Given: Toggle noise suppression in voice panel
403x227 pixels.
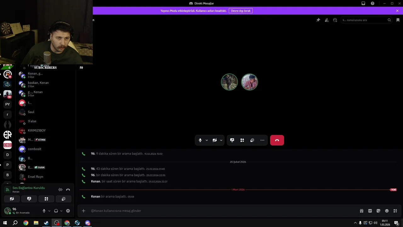Looking at the screenshot, I should coord(60,189).
